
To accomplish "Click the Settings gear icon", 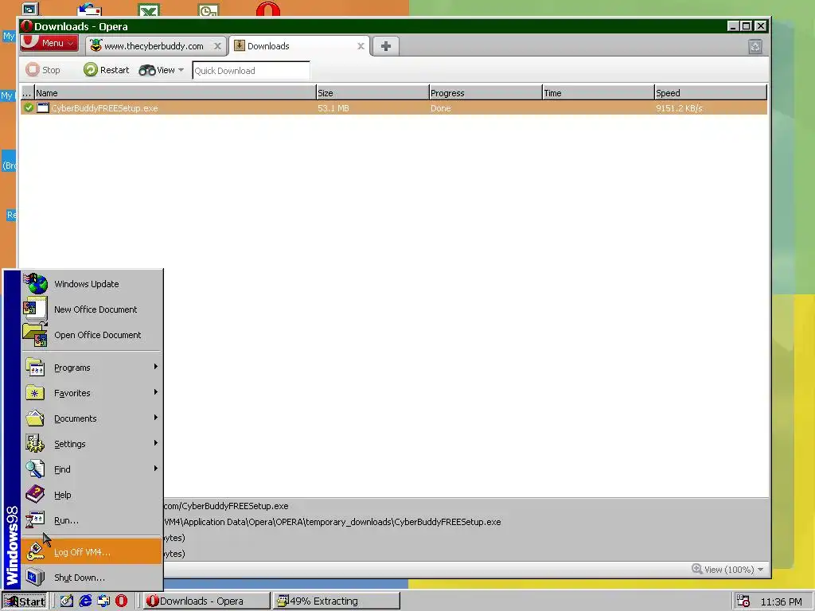I will click(35, 444).
